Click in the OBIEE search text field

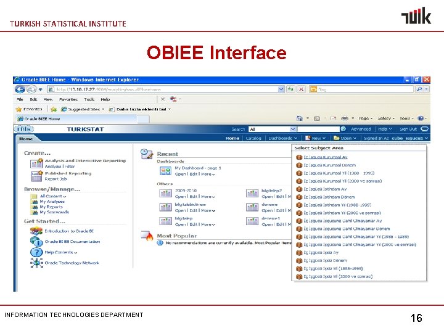pyautogui.click(x=318, y=129)
